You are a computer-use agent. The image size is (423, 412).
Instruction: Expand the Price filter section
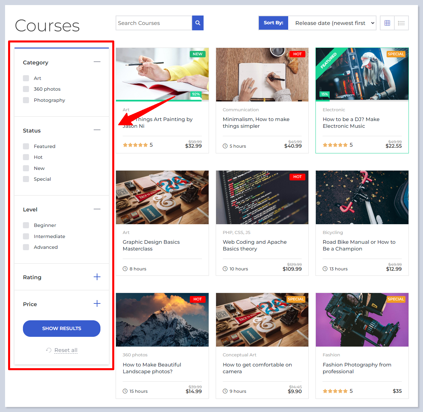97,304
